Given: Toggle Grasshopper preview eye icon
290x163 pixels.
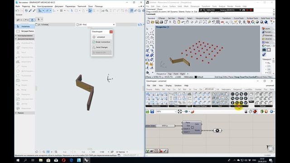Looking at the screenshot, I should coord(186,111).
